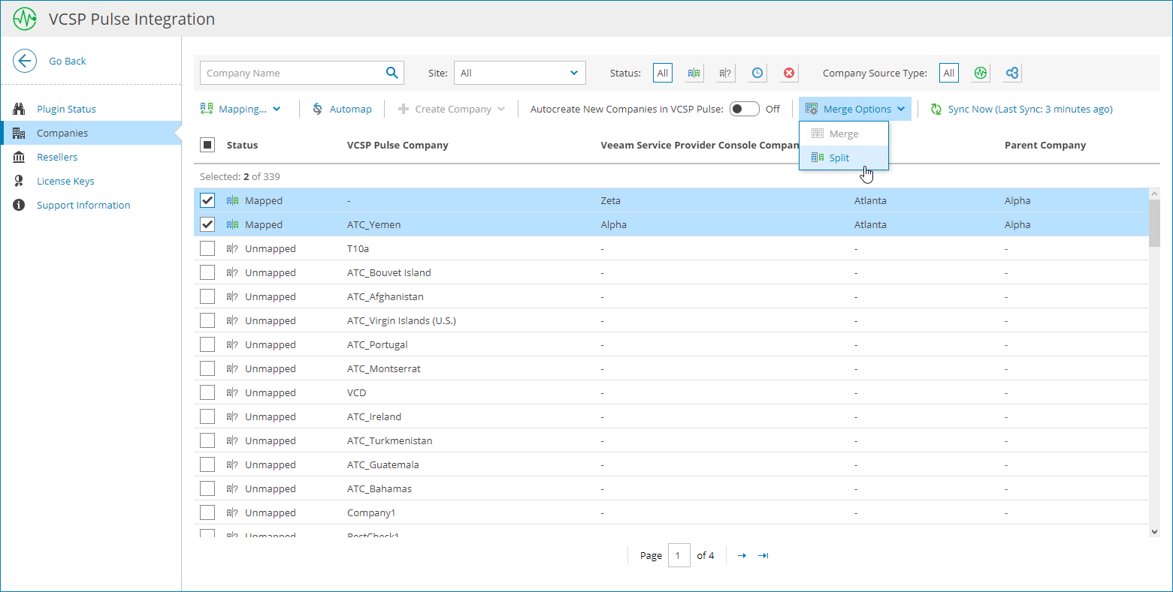The width and height of the screenshot is (1173, 592).
Task: Check the VCD row checkbox
Action: click(x=208, y=392)
